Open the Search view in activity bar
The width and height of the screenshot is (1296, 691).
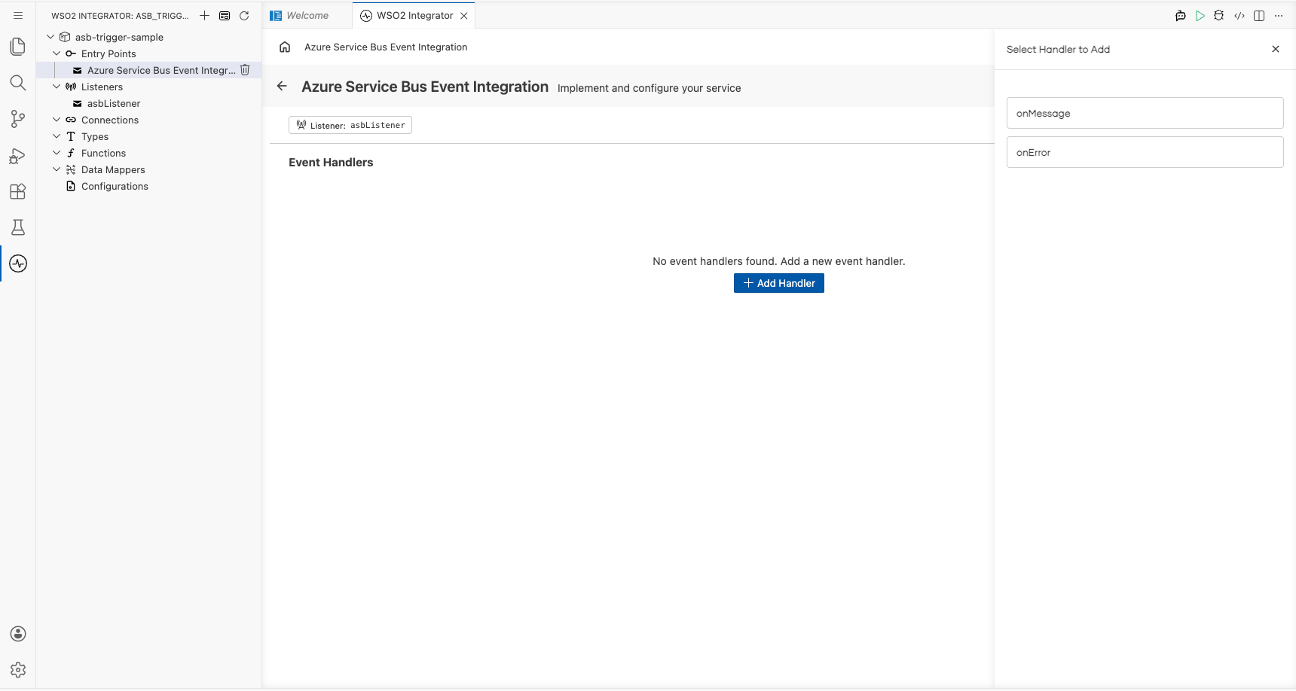(x=18, y=83)
